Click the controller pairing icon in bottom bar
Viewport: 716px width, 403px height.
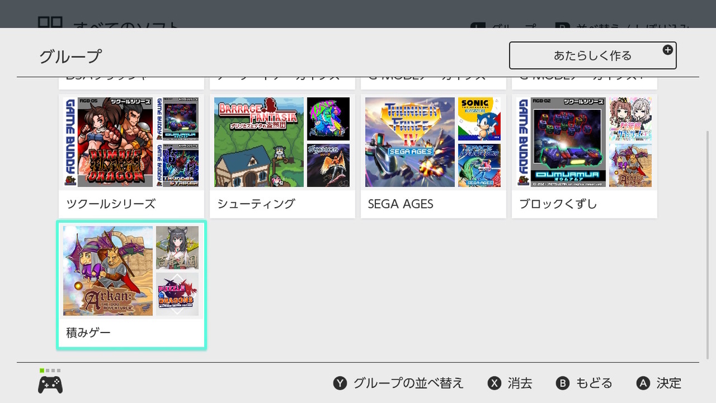50,383
